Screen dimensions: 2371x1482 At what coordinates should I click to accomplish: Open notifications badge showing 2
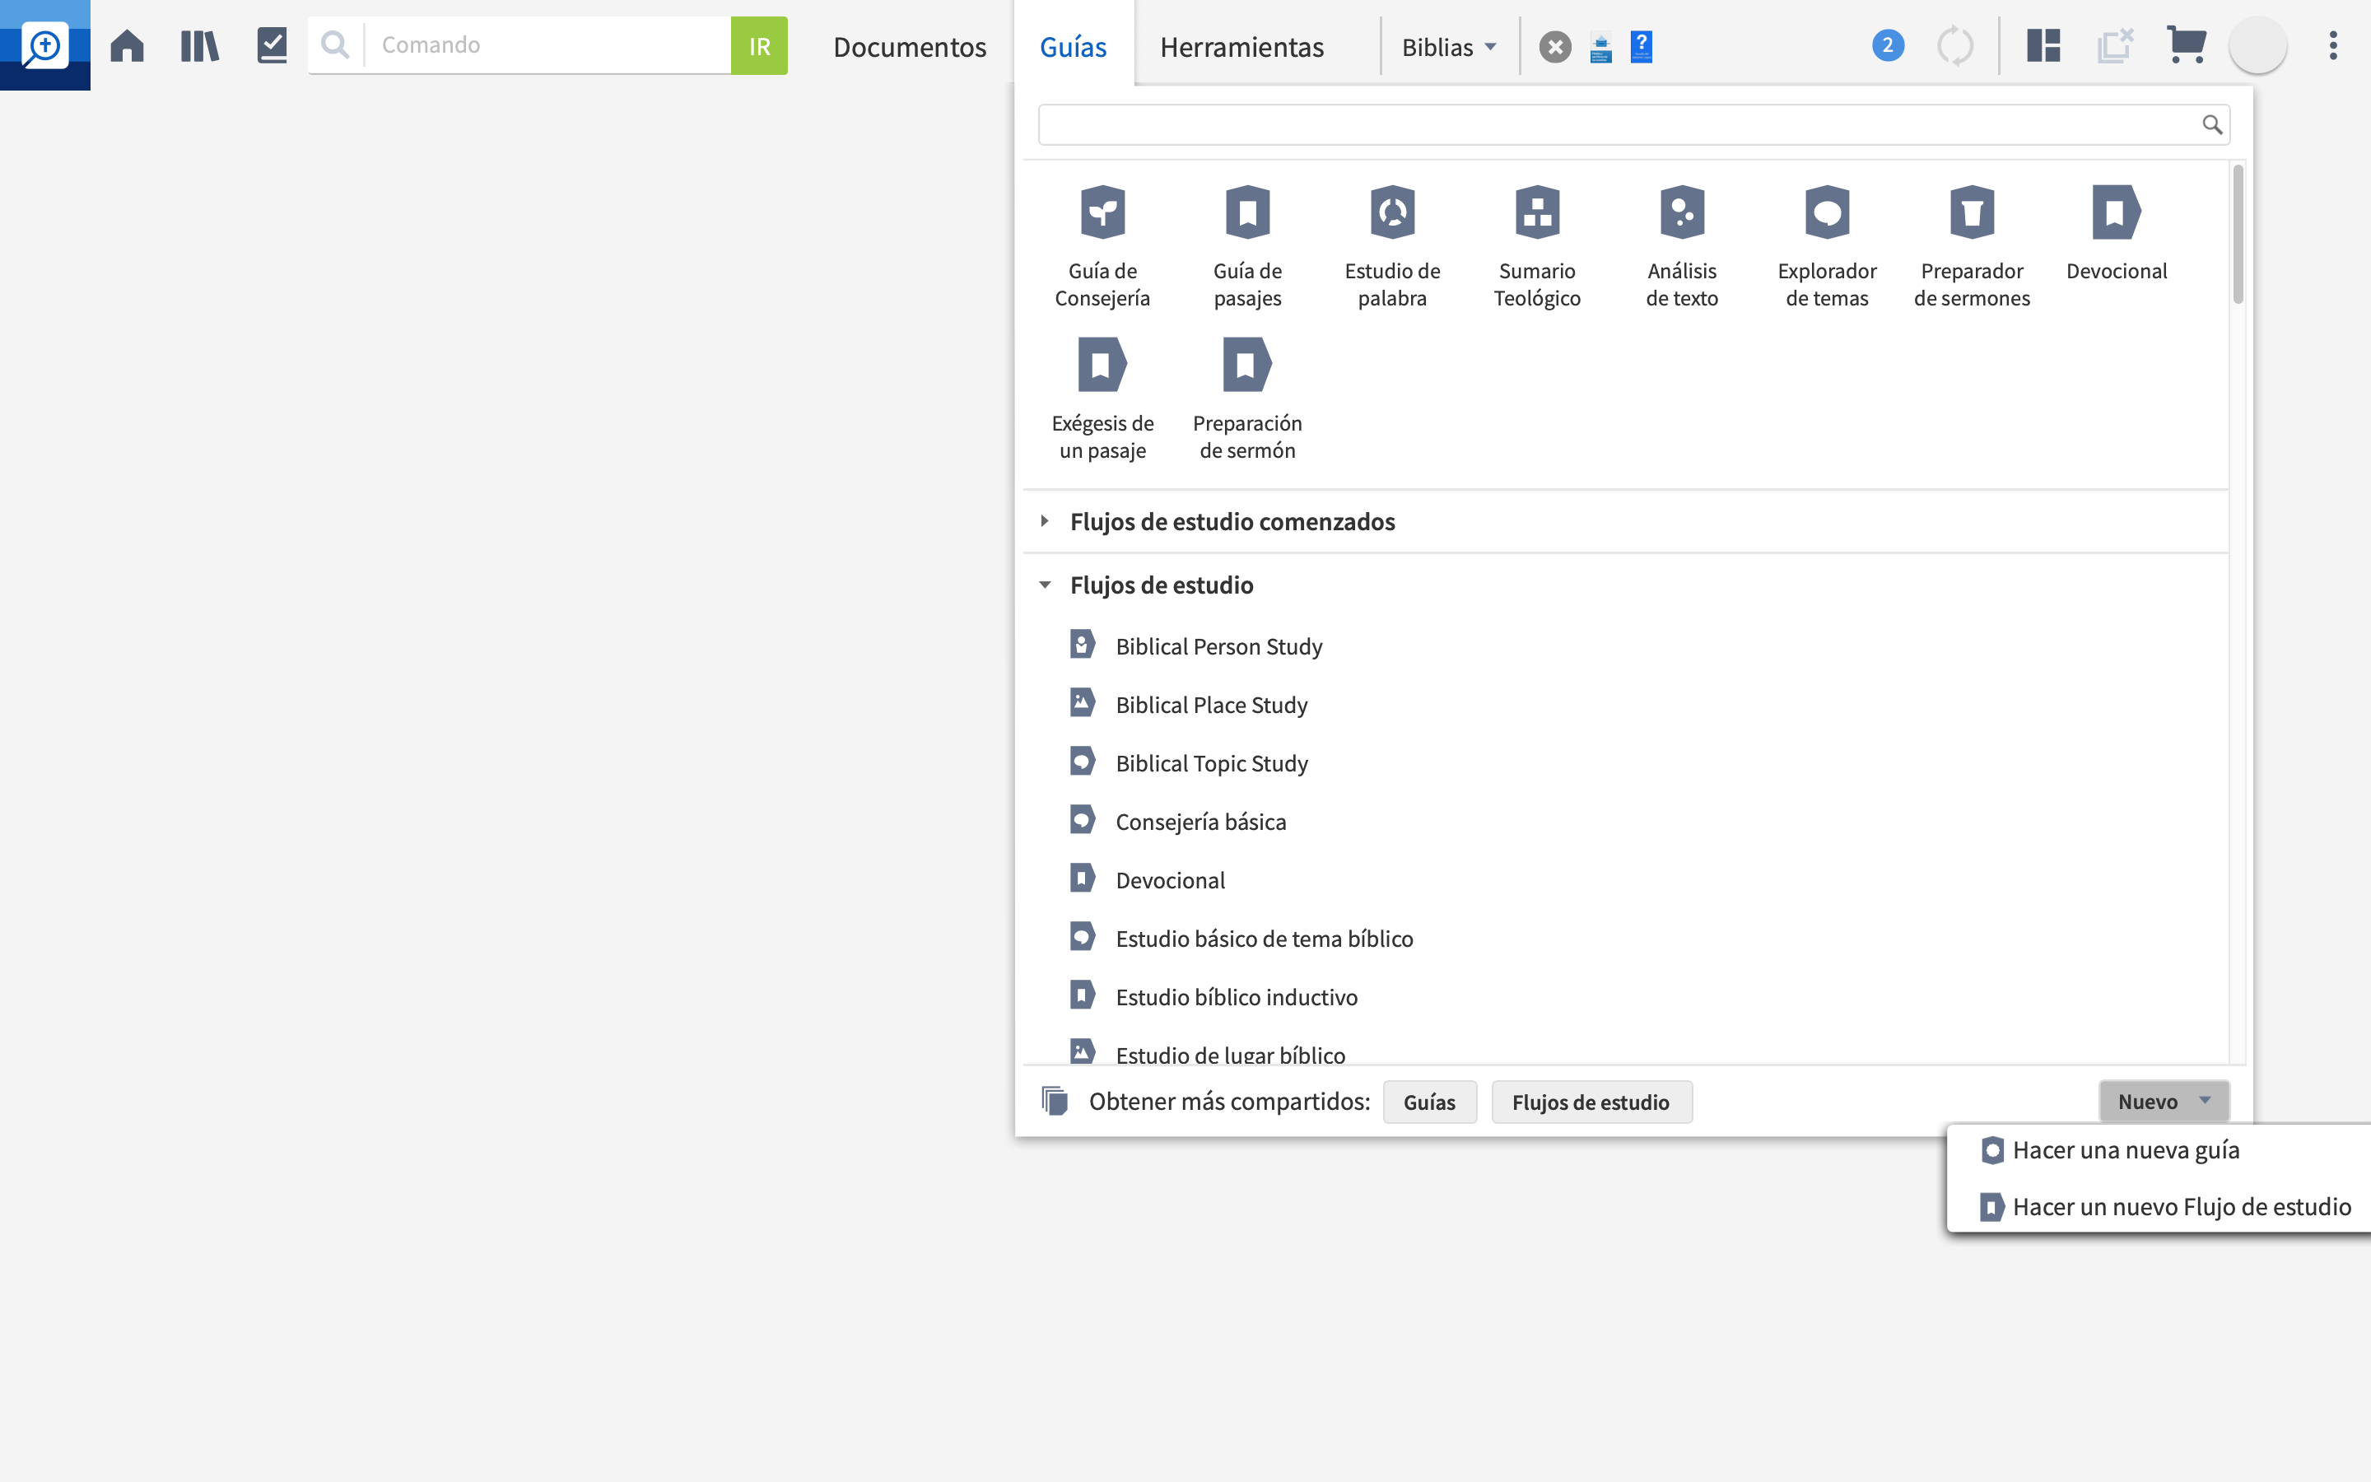pyautogui.click(x=1888, y=45)
